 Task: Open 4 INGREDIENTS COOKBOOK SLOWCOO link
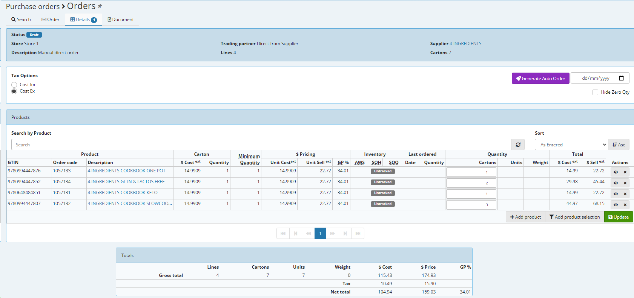(x=130, y=204)
